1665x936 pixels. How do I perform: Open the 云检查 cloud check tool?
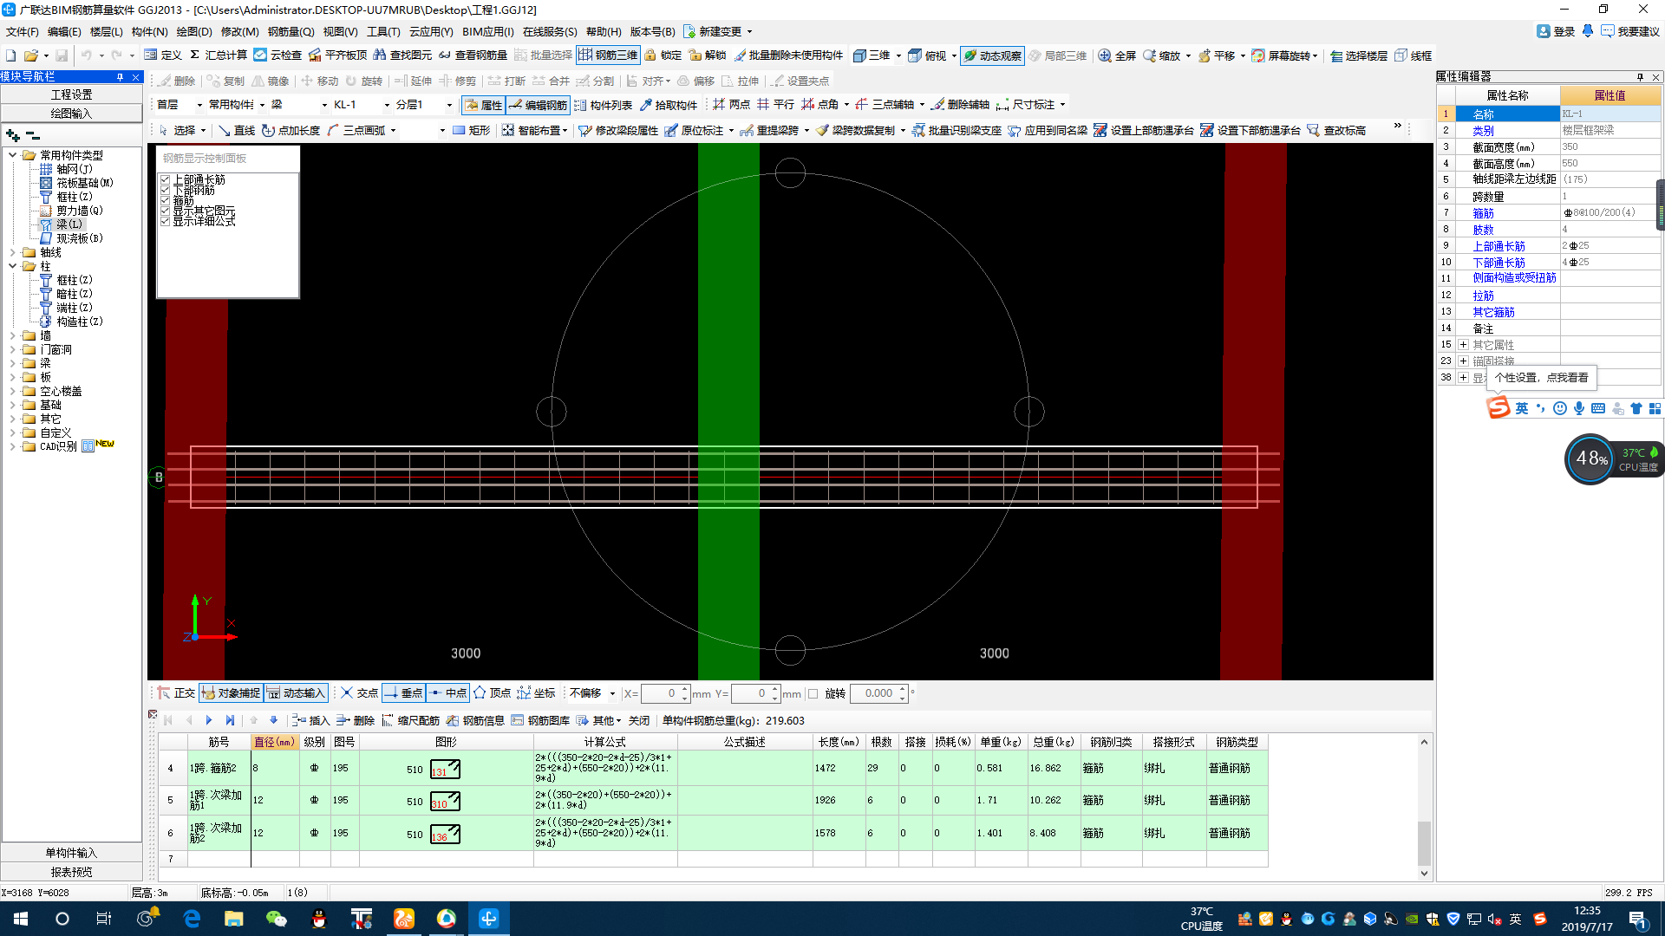tap(277, 55)
